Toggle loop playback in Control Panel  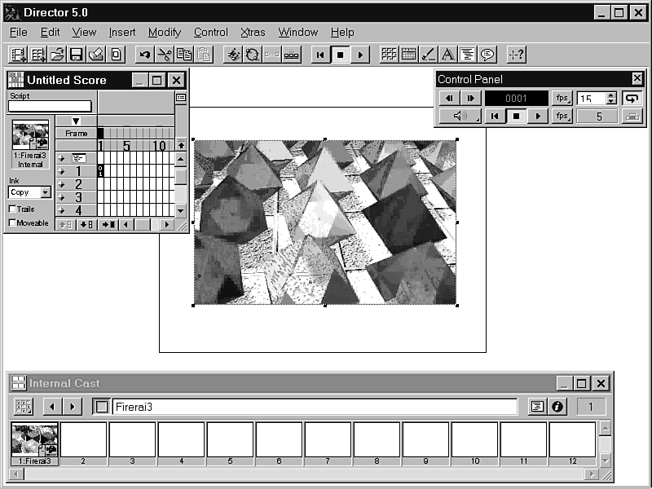pos(632,98)
